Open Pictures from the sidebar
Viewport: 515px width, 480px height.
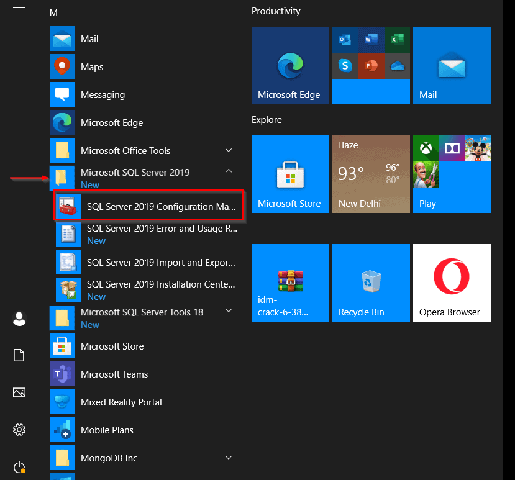point(19,392)
